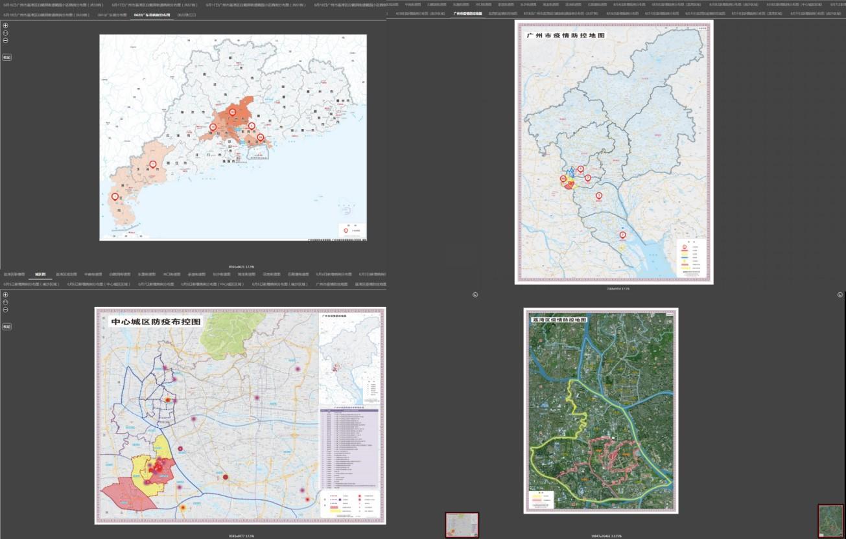Reset zoom on the top-left map viewer

[6, 33]
